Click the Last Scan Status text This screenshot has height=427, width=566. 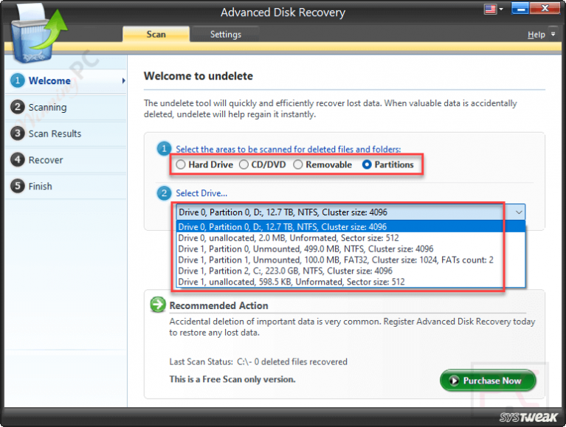click(x=258, y=361)
